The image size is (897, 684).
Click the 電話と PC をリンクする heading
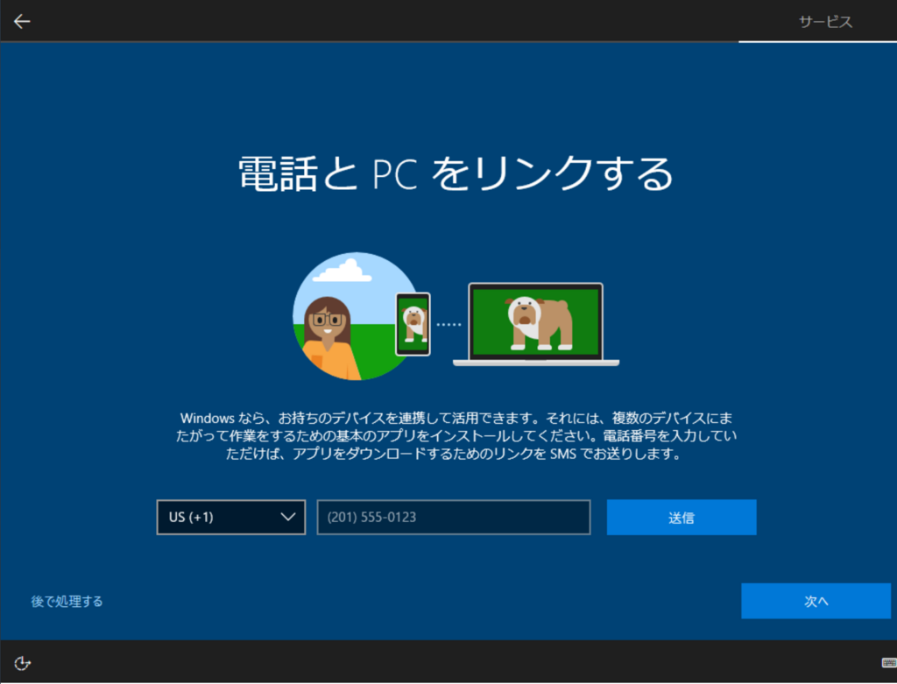(456, 173)
